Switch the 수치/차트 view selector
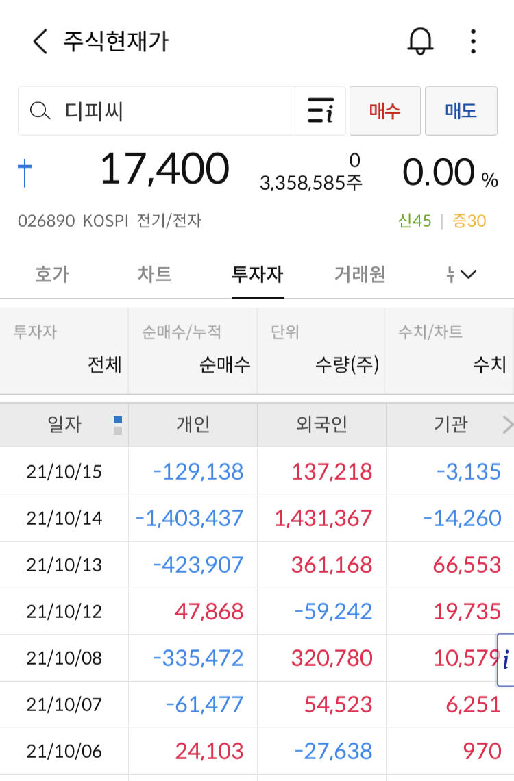Viewport: 514px width, 781px height. [x=449, y=350]
